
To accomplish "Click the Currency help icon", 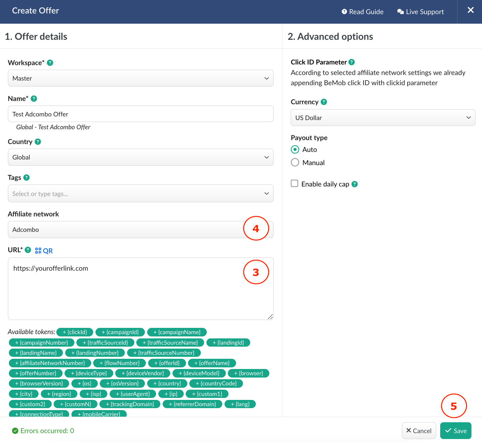I will (x=324, y=102).
